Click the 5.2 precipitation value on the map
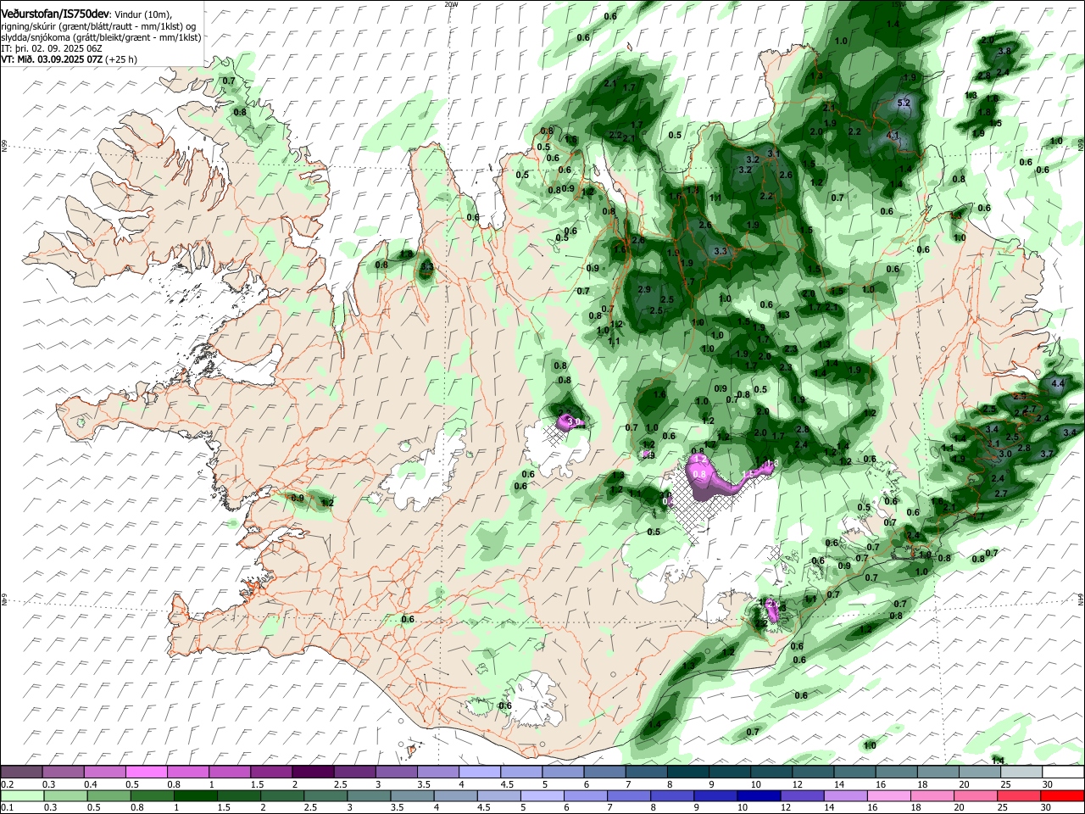This screenshot has width=1085, height=814. (904, 103)
